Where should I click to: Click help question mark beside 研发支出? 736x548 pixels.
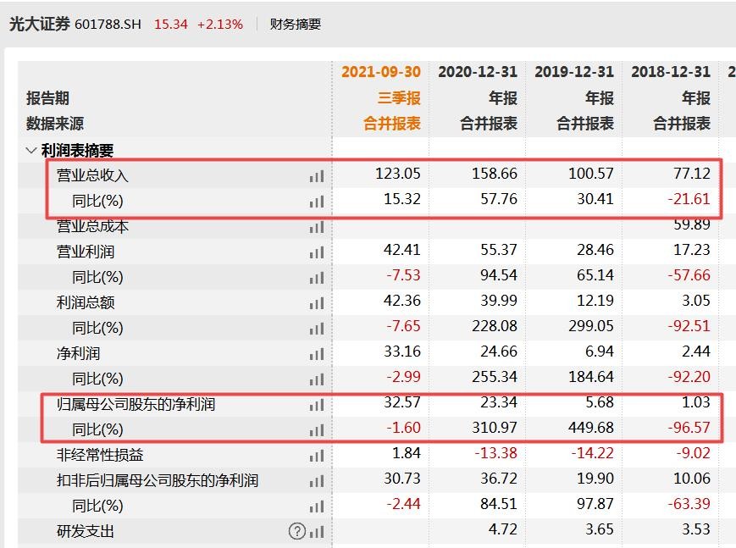click(297, 531)
